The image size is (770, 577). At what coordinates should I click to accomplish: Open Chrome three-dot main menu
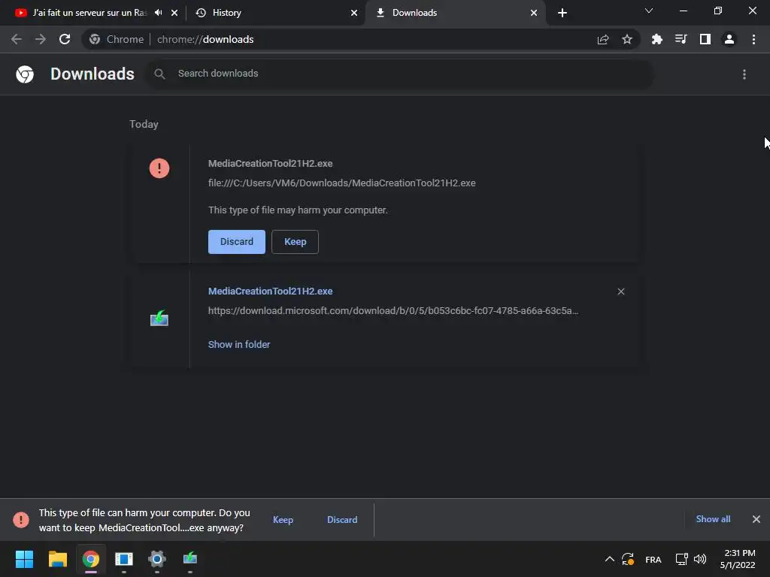point(753,39)
